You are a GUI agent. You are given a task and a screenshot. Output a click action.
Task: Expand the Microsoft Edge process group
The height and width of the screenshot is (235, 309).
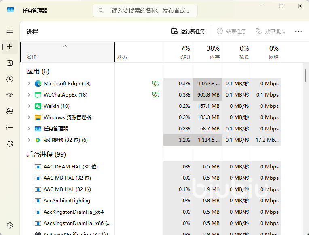29,84
